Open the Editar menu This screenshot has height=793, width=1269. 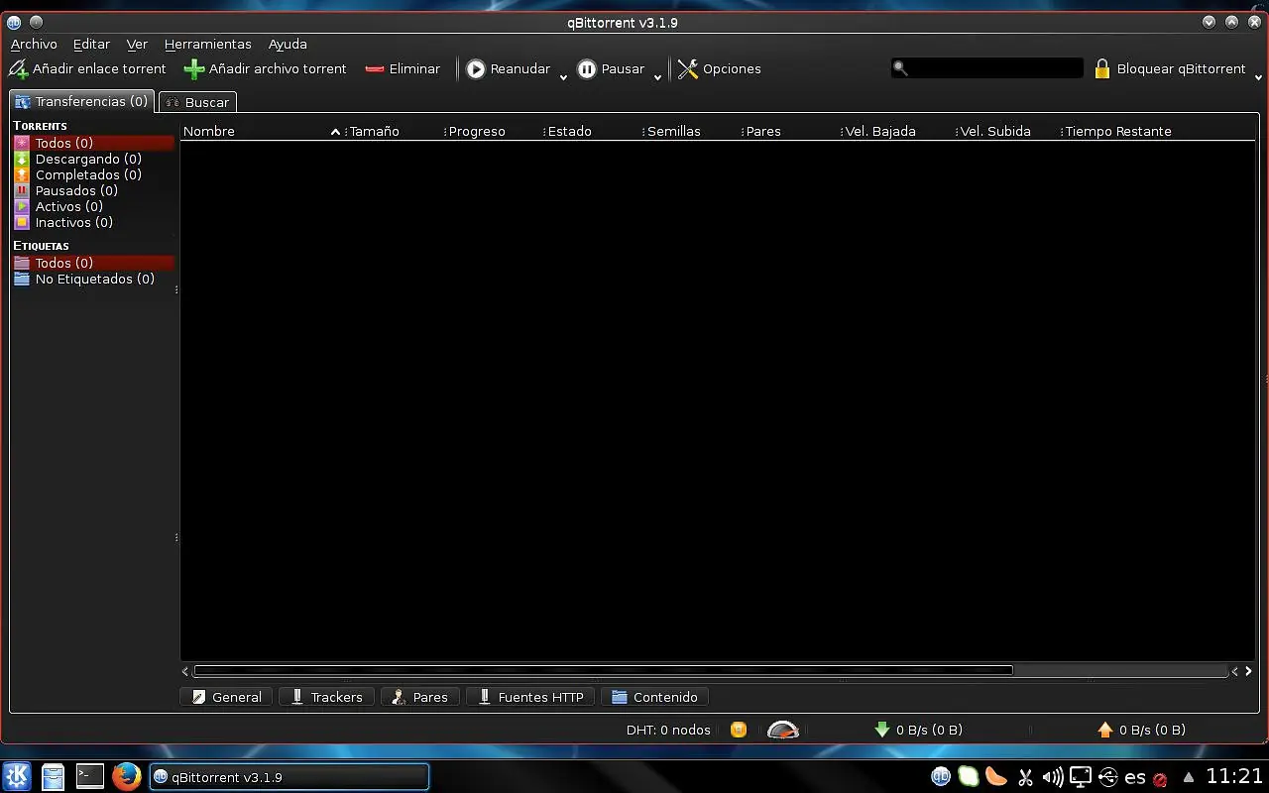pyautogui.click(x=91, y=45)
